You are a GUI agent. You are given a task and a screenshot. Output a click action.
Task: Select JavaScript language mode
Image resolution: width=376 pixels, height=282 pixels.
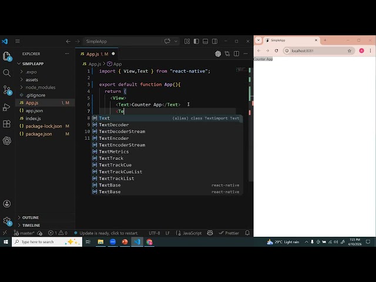tap(189, 233)
